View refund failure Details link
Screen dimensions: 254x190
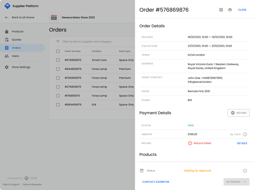[242, 143]
